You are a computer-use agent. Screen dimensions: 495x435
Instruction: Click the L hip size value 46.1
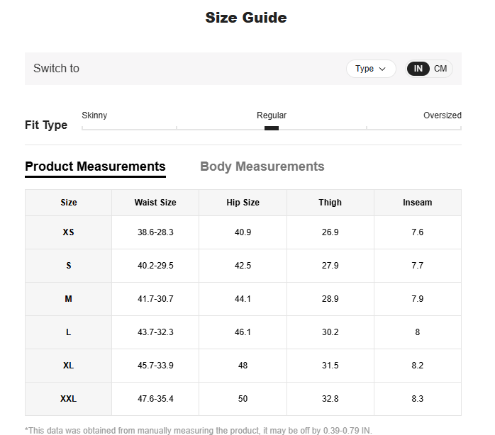243,332
